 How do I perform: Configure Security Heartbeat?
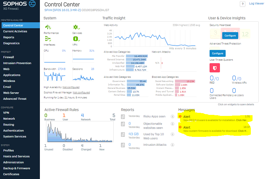point(230,36)
